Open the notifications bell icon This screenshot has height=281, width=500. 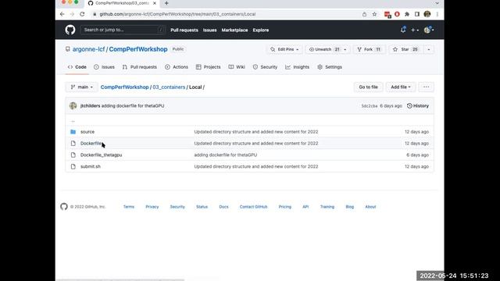(x=403, y=30)
